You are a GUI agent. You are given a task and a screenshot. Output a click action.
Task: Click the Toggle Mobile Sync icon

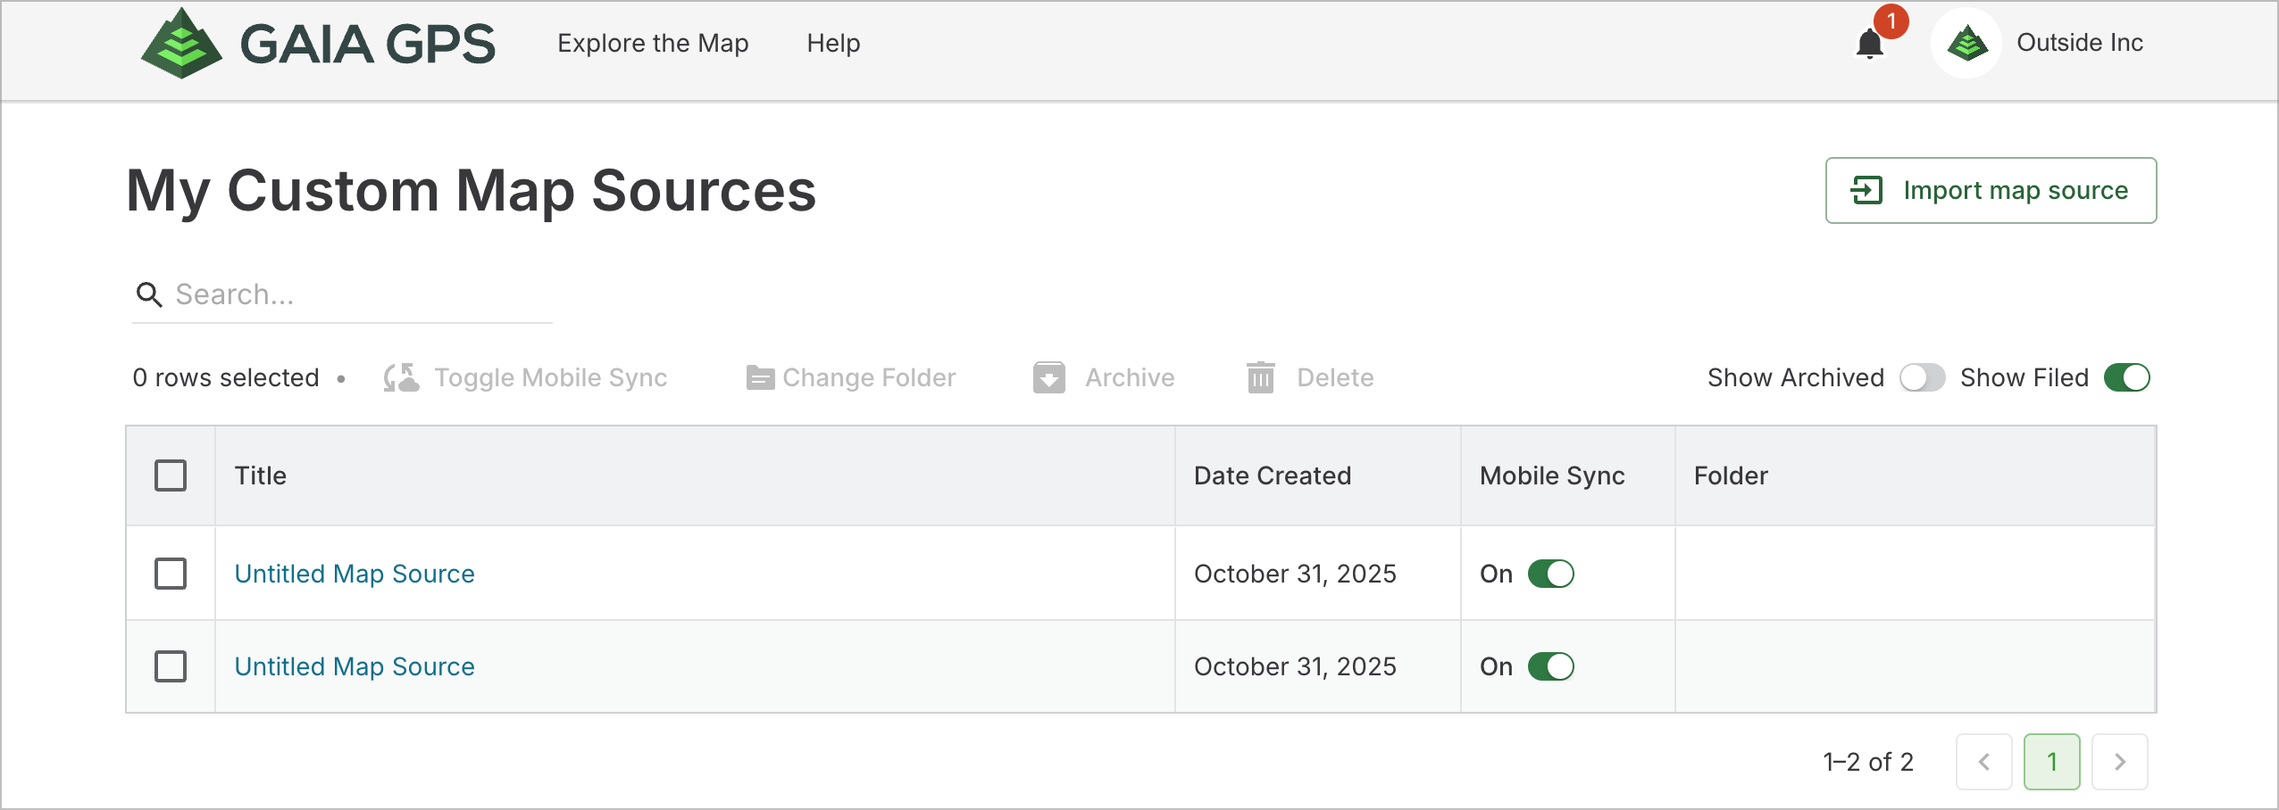(401, 378)
